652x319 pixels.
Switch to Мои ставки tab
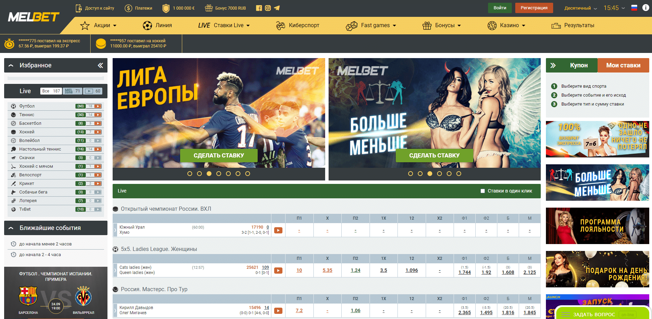(x=623, y=65)
